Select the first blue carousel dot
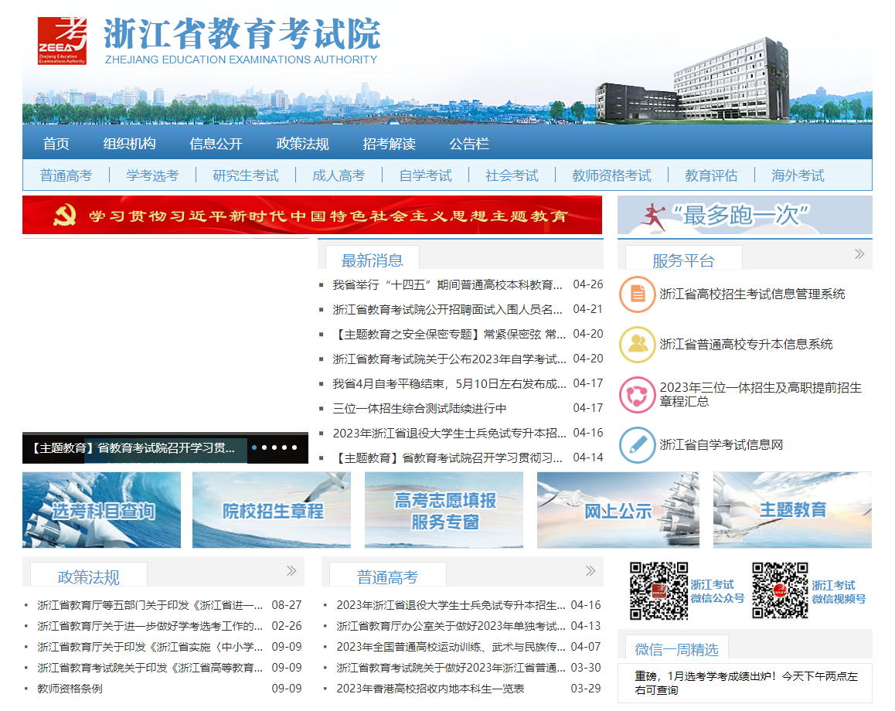The width and height of the screenshot is (895, 711). pyautogui.click(x=254, y=447)
